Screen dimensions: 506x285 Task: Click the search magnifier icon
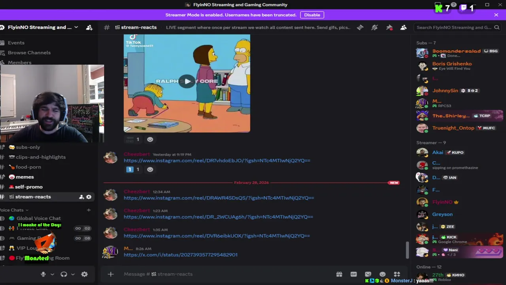tap(497, 27)
